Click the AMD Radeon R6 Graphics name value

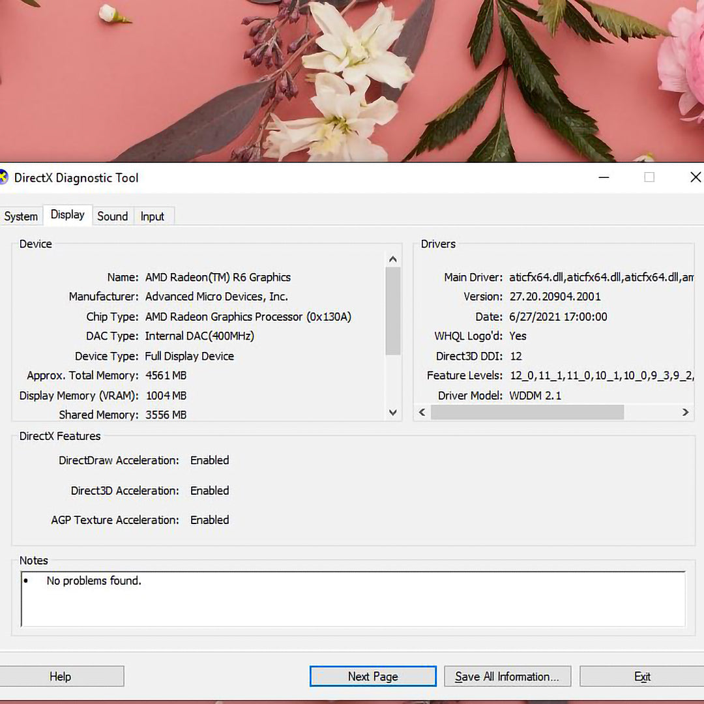point(218,277)
